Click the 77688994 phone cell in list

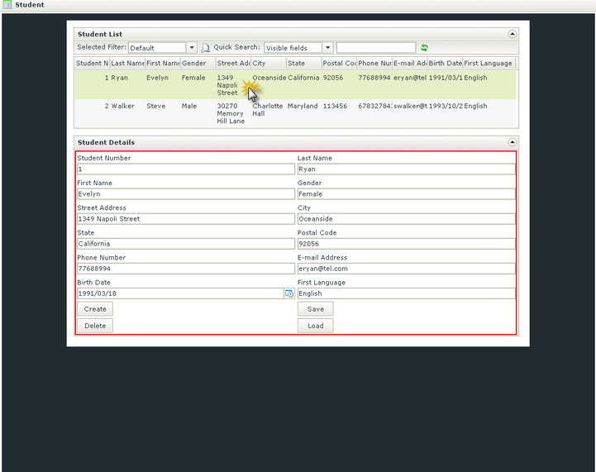[x=374, y=78]
